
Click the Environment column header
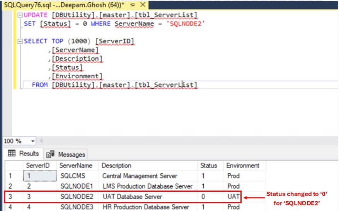(243, 165)
